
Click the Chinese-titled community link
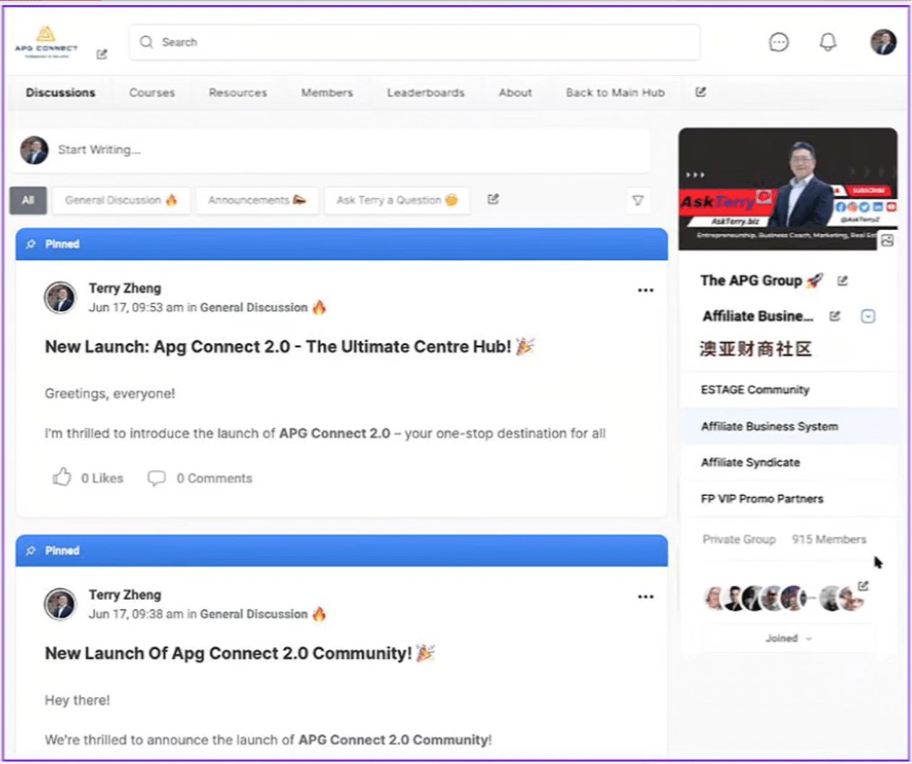[x=756, y=349]
